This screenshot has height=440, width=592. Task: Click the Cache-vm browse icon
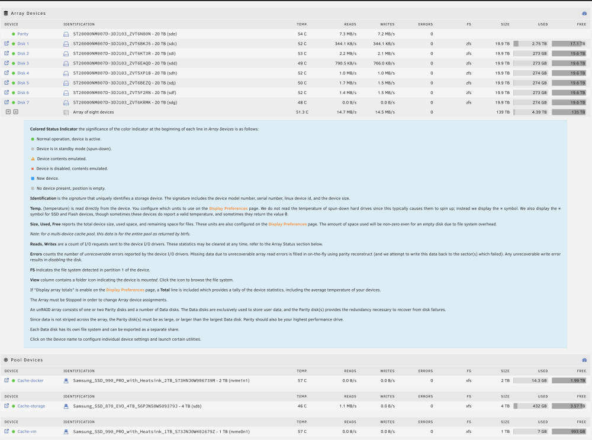coord(7,431)
